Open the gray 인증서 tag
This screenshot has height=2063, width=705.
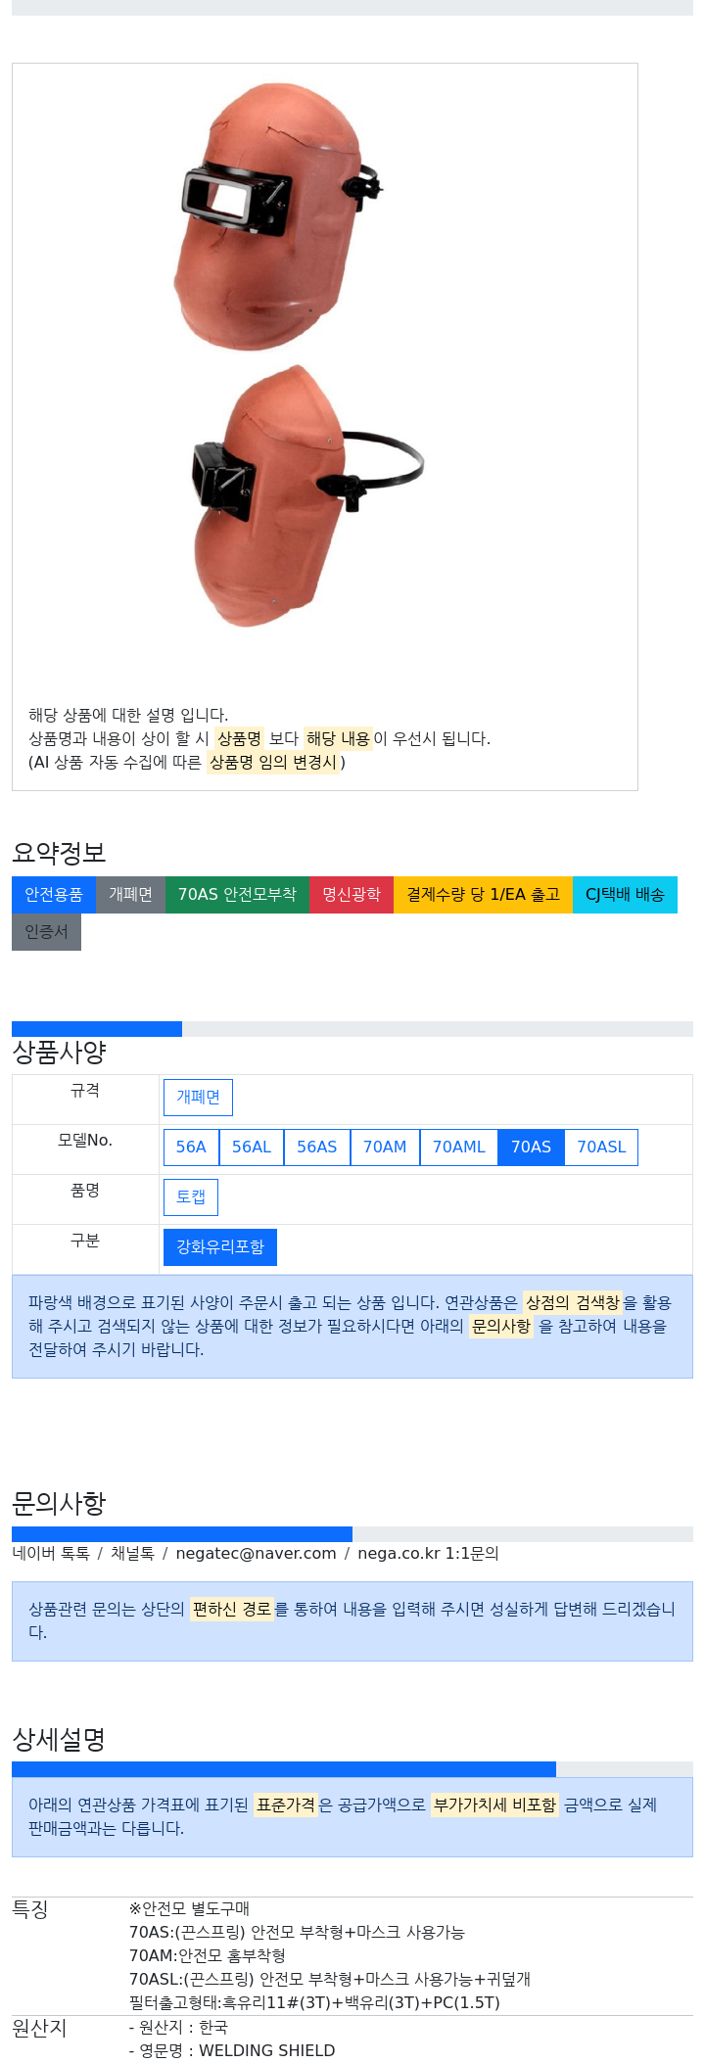(x=46, y=932)
